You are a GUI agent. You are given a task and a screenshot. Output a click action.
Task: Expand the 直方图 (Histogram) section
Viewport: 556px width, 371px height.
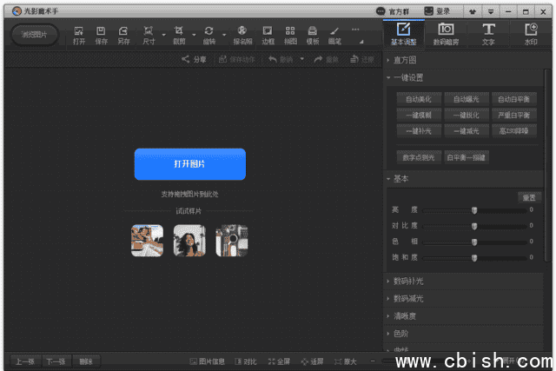(x=405, y=60)
